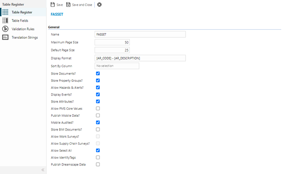This screenshot has height=174, width=284.
Task: Tick the Allow PMS Core Values checkbox
Action: click(98, 108)
